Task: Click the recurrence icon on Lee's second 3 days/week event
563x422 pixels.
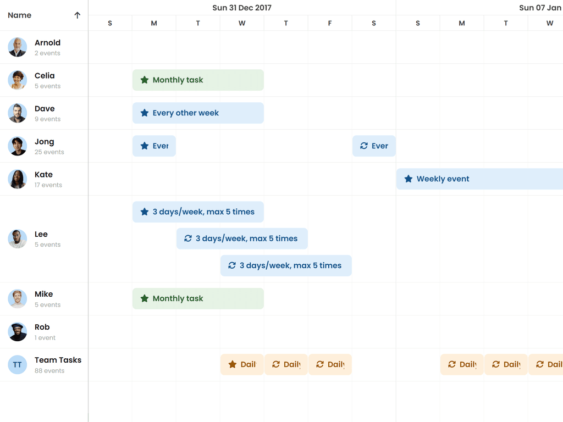Action: (x=187, y=238)
